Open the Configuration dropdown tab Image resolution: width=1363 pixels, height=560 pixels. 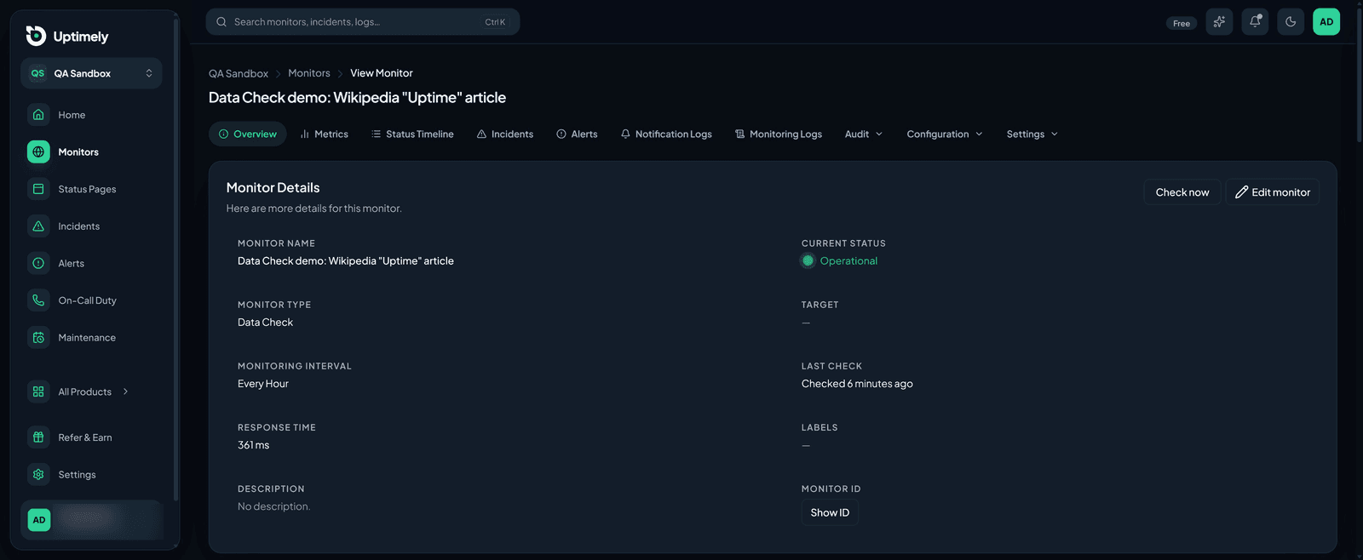point(945,134)
